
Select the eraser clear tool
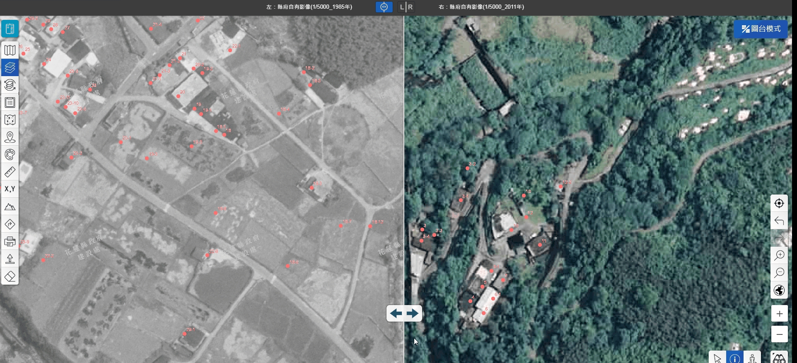pos(10,276)
